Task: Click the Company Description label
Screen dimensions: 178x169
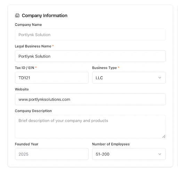Action: 33,111
